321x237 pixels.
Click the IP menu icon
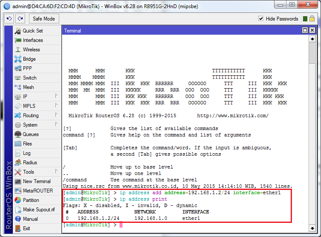[x=18, y=97]
